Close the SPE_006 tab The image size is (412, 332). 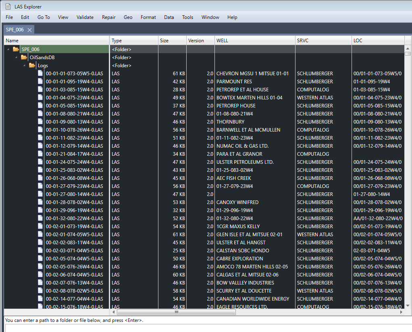point(30,30)
